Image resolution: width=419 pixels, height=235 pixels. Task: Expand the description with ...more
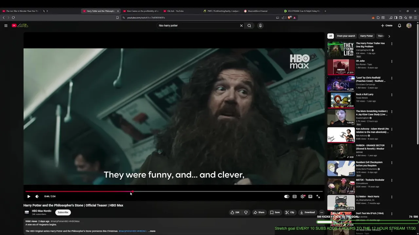pos(152,231)
